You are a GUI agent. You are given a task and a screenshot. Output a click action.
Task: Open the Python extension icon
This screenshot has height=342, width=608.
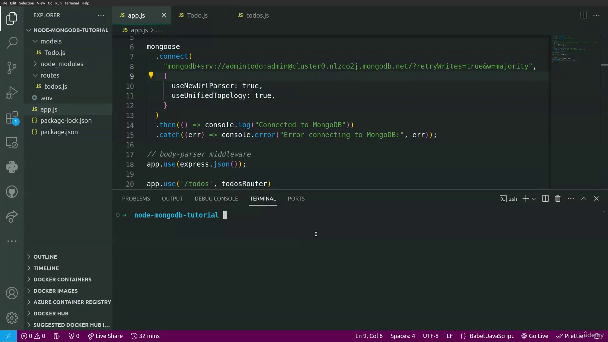(x=12, y=167)
